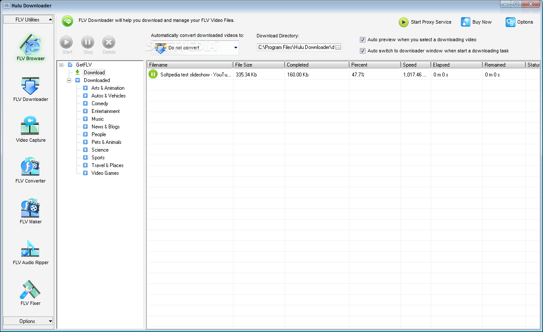543x332 pixels.
Task: Expand the Options panel at sidebar bottom
Action: [x=28, y=321]
